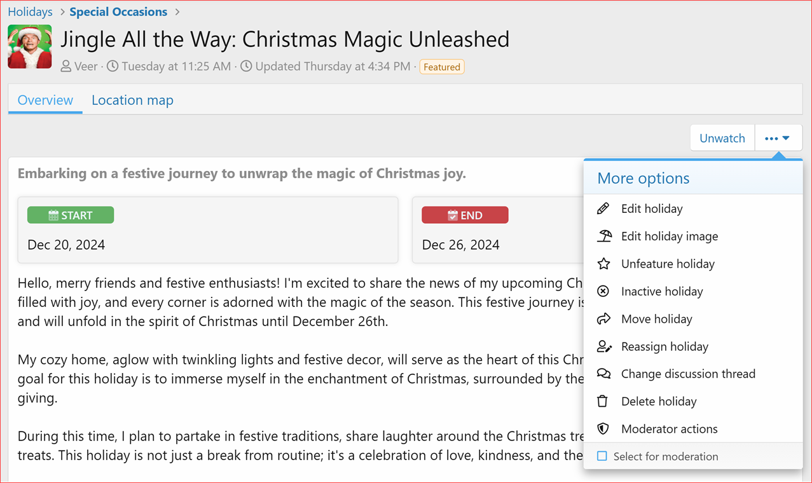This screenshot has width=812, height=483.
Task: Click the Moderator actions shield icon
Action: (603, 428)
